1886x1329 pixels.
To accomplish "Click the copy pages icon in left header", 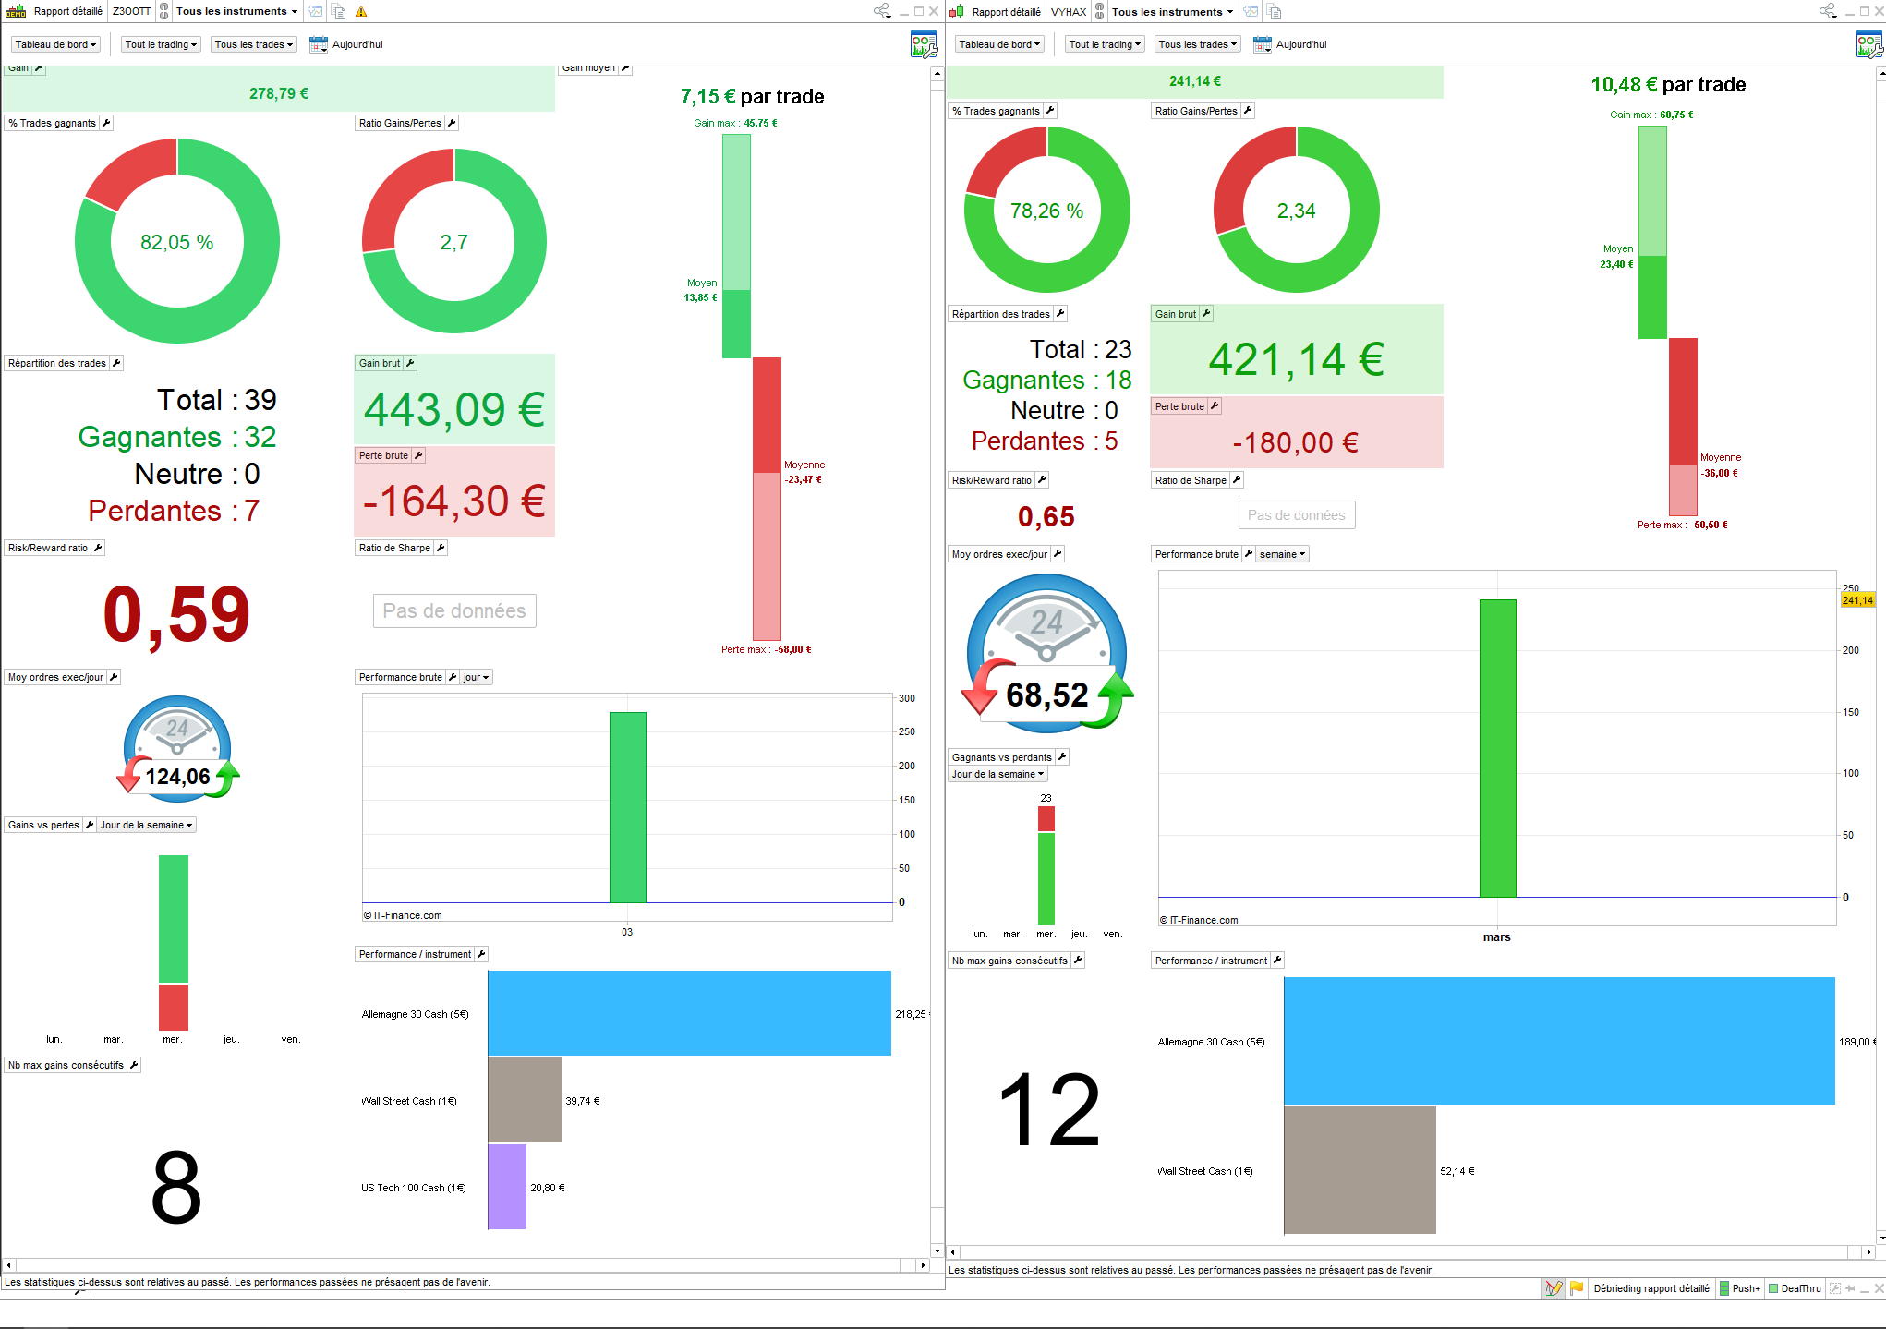I will [x=339, y=12].
